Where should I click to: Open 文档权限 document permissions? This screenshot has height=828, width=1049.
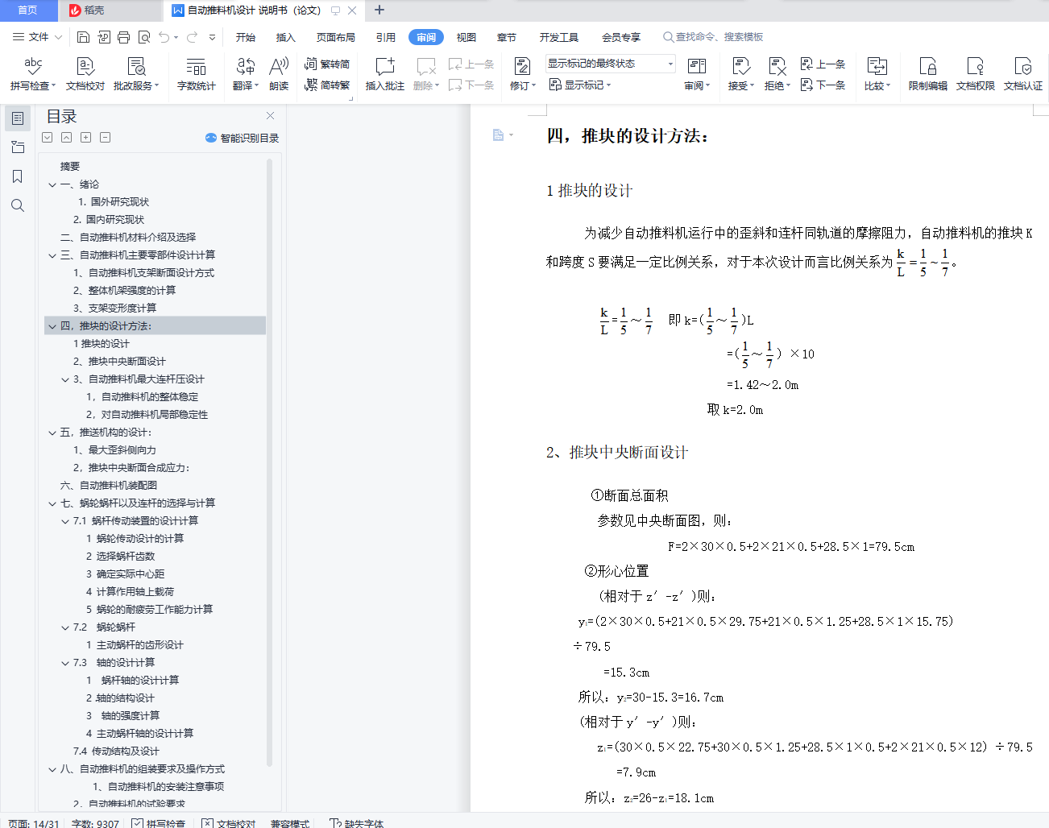coord(976,73)
